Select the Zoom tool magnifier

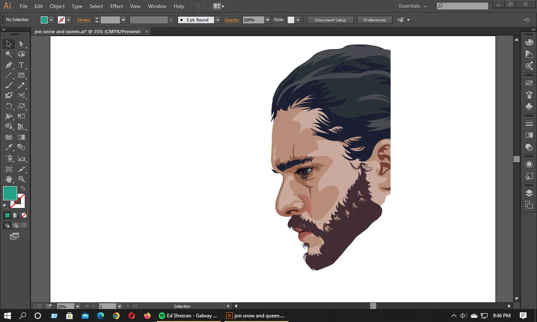point(21,179)
